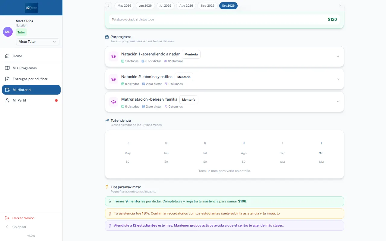Click Mentoría badge on Natación 2
Image resolution: width=386 pixels, height=241 pixels.
tap(184, 77)
